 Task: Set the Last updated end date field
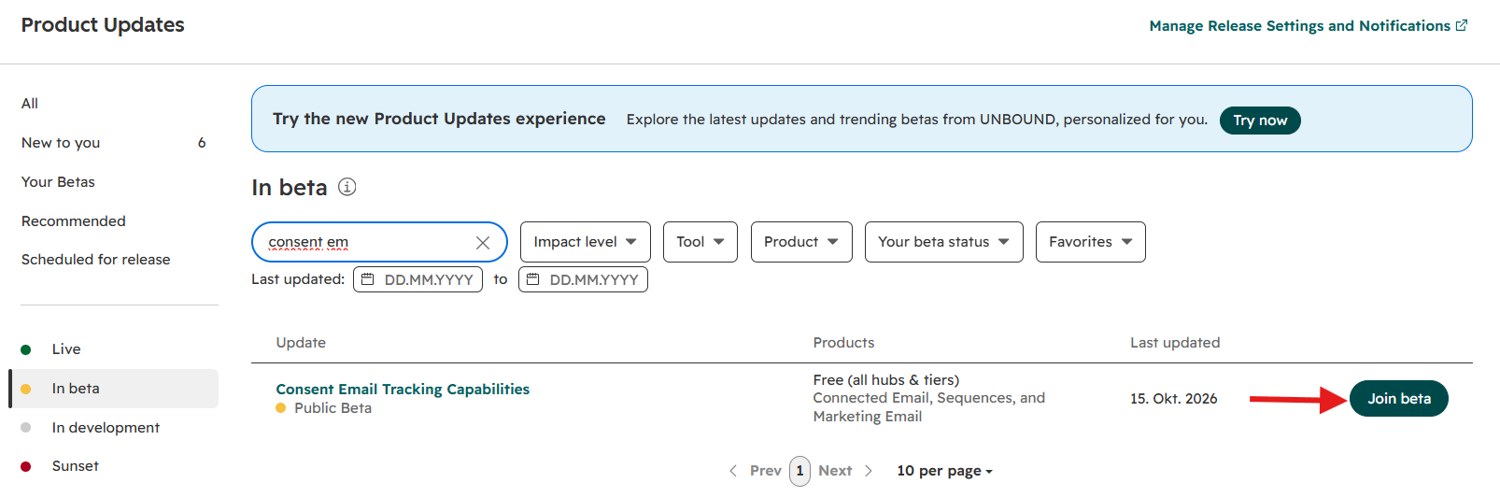(x=583, y=279)
